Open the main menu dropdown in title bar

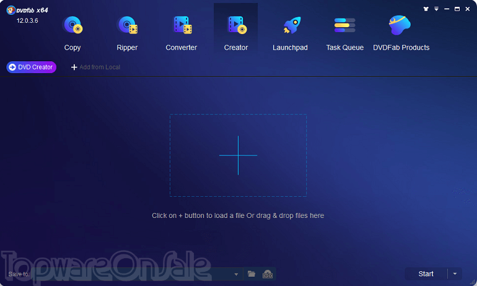(436, 9)
